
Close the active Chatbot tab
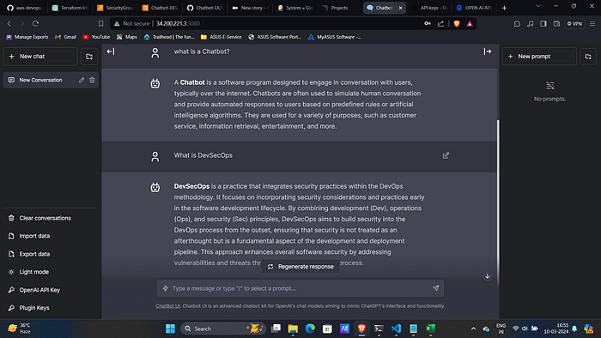pyautogui.click(x=401, y=8)
